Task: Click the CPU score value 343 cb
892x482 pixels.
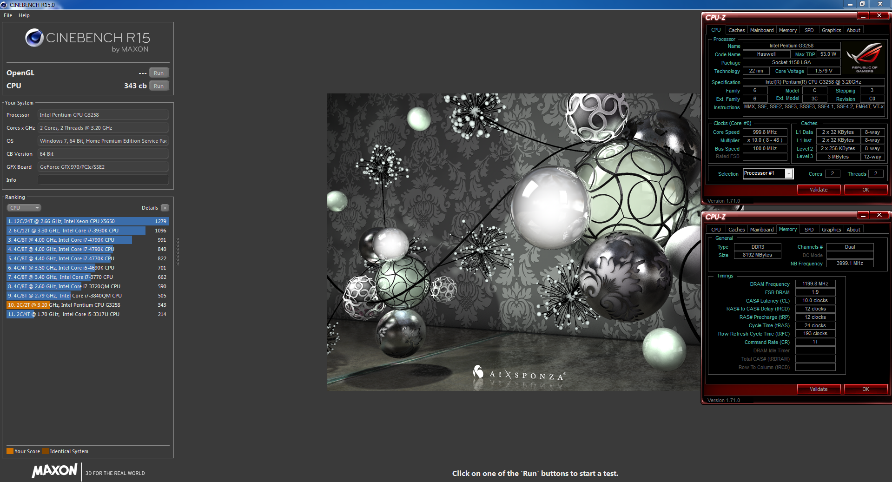Action: click(x=135, y=86)
